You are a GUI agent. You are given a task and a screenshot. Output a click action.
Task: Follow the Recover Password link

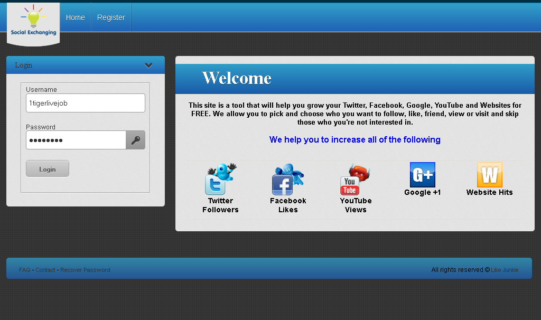point(85,270)
